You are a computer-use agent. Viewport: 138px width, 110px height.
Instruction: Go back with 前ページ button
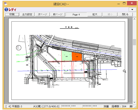click(x=58, y=14)
